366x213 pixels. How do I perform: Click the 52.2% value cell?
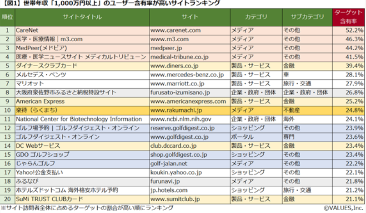[x=348, y=30]
